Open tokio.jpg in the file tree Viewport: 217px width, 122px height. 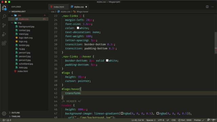click(23, 68)
